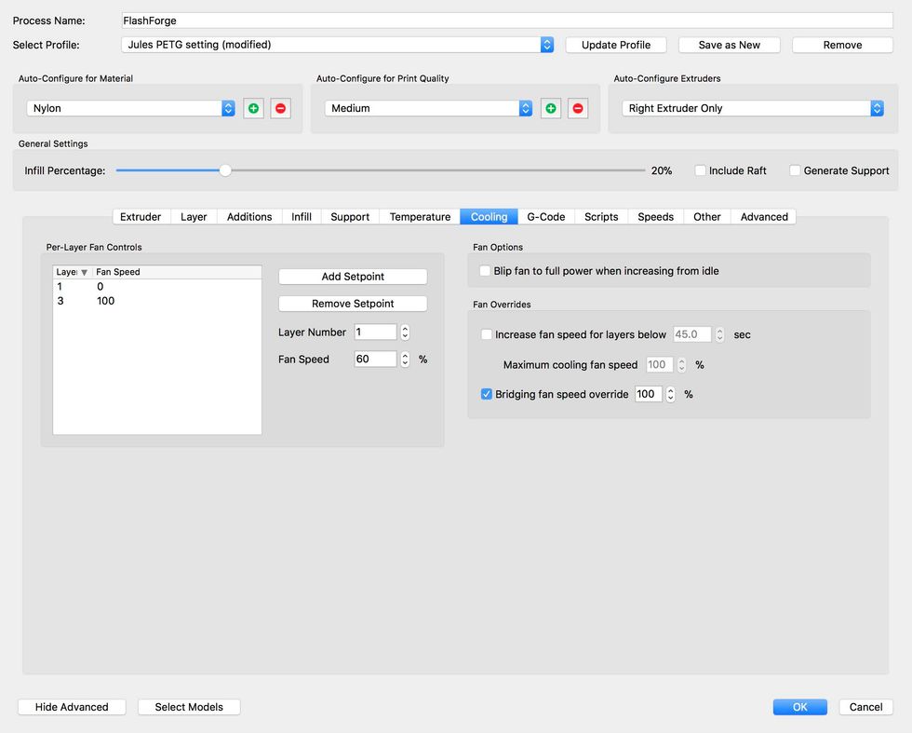Click the Layer Number stepper arrows
The width and height of the screenshot is (912, 733).
(405, 333)
